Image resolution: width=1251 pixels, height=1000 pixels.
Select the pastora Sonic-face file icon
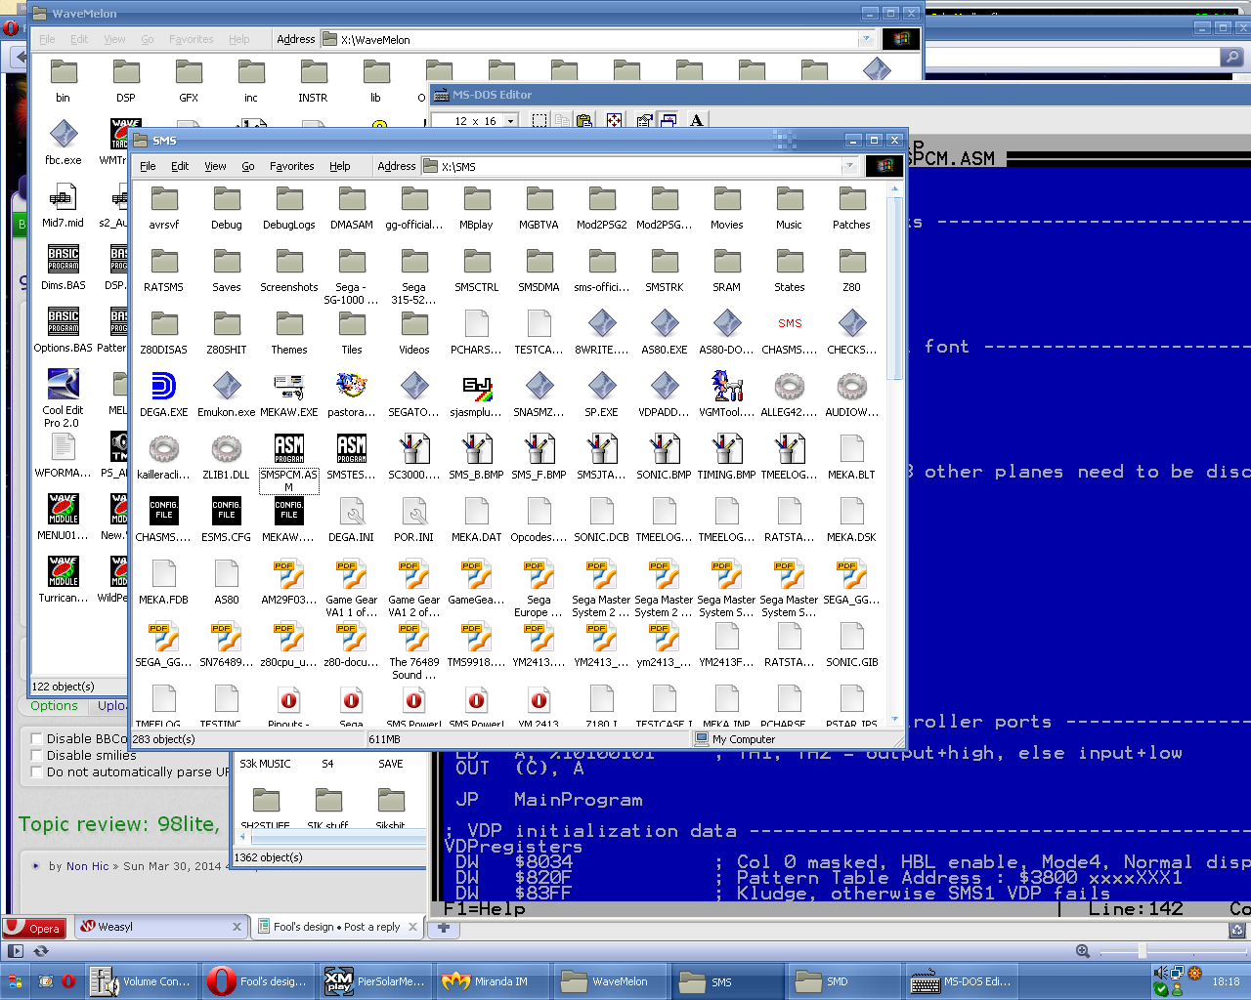point(352,387)
